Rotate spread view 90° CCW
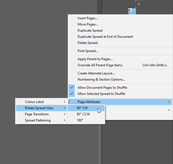This screenshot has width=173, height=164. (83, 114)
